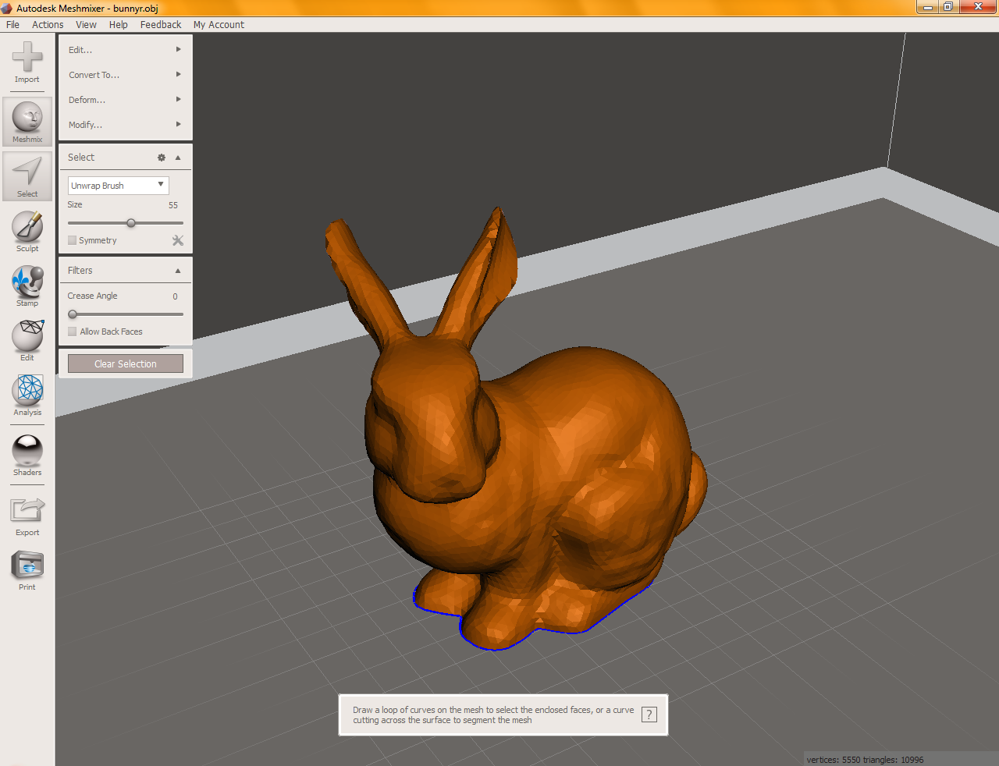Open the Actions menu

coord(48,25)
